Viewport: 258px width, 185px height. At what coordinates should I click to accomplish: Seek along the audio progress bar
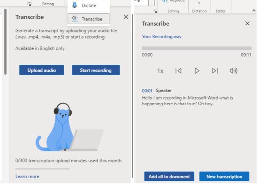(x=197, y=48)
